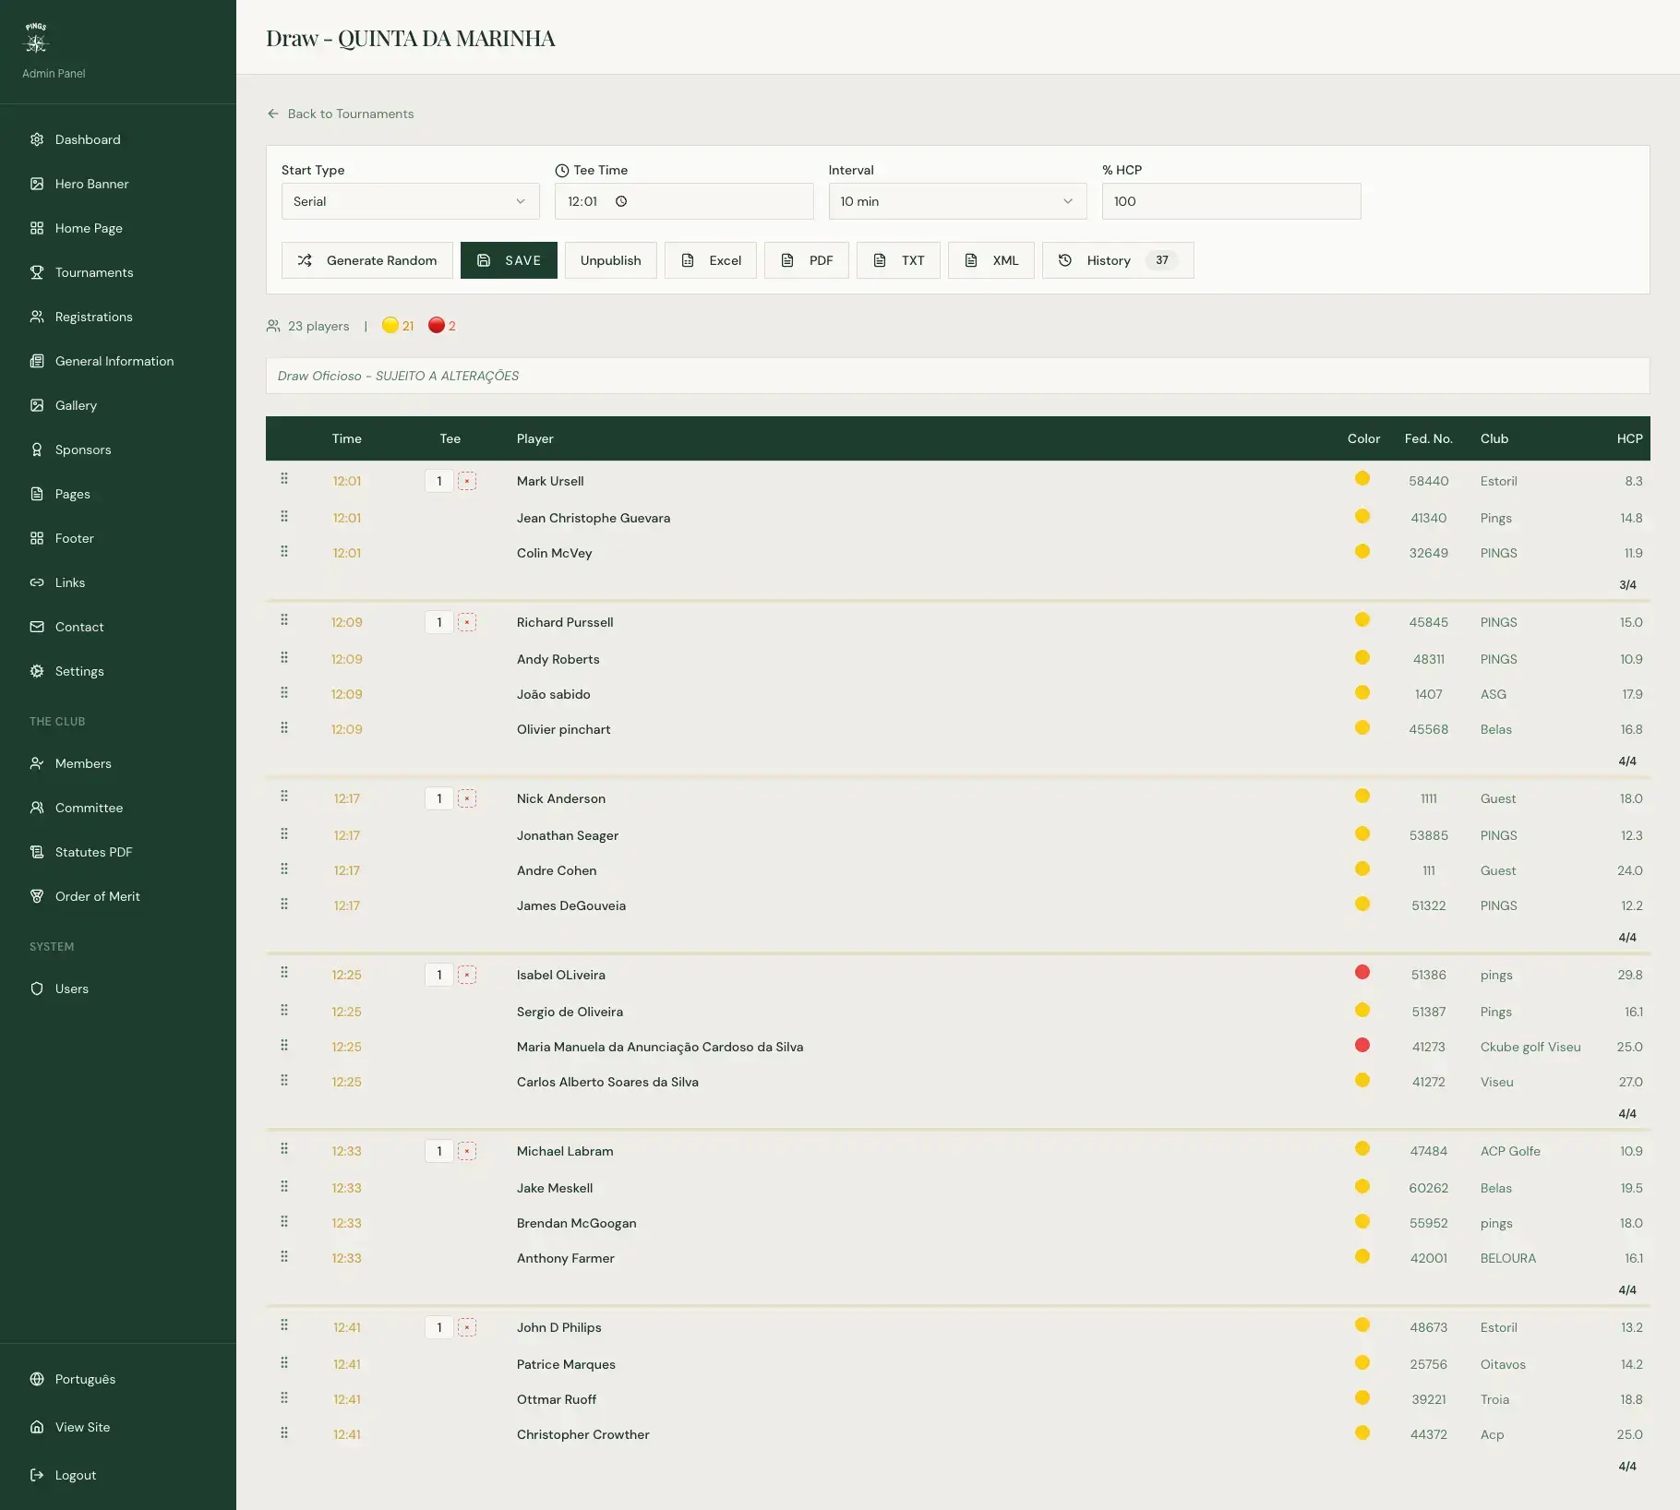Image resolution: width=1680 pixels, height=1510 pixels.
Task: Click the % HCP input field
Action: pos(1231,201)
